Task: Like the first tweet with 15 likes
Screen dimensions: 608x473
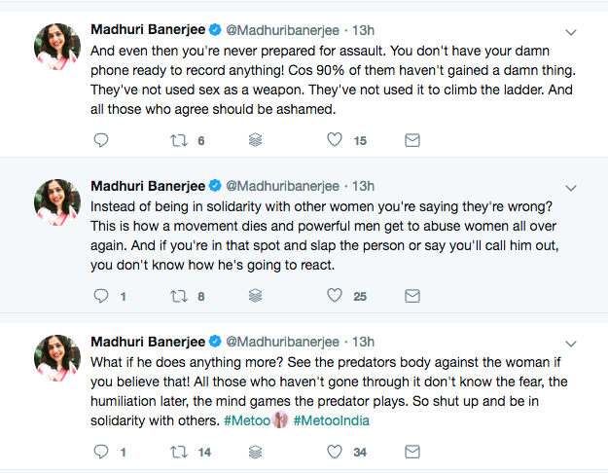Action: point(335,140)
